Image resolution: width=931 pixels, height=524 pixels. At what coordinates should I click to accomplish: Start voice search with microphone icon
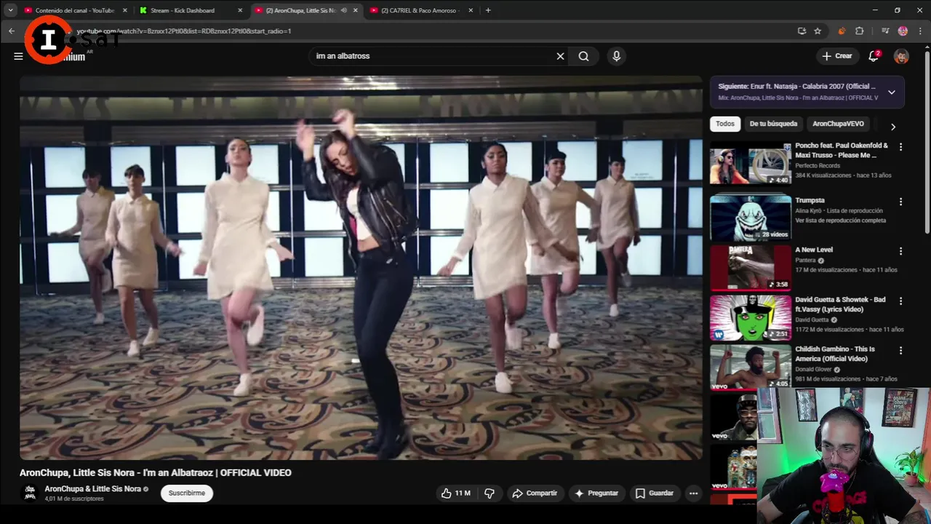(616, 56)
